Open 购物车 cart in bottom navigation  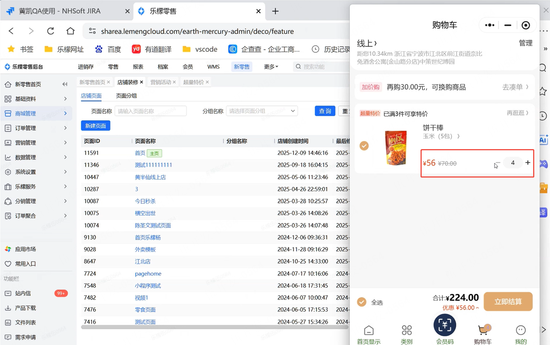pyautogui.click(x=483, y=335)
